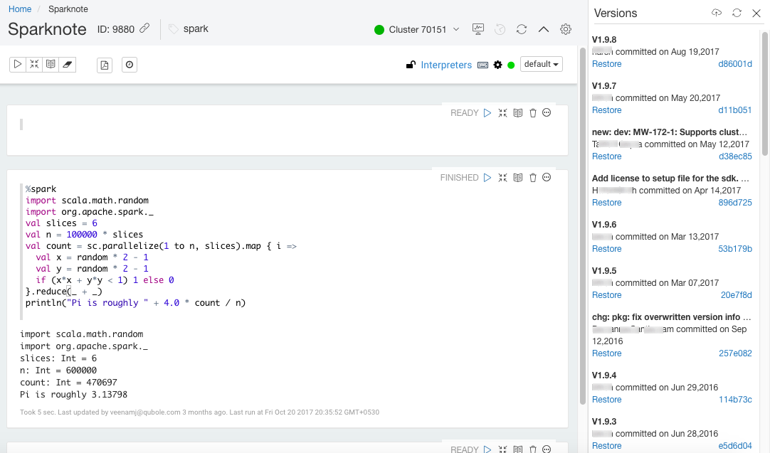This screenshot has width=770, height=453.
Task: Go to the Home breadcrumb
Action: pyautogui.click(x=20, y=9)
